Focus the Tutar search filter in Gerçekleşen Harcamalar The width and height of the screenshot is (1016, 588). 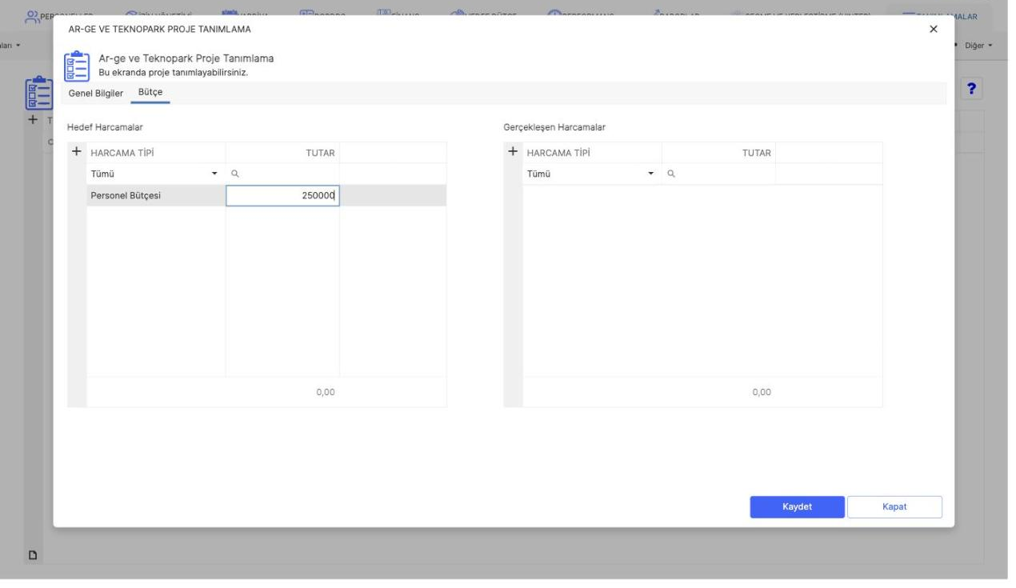point(718,174)
